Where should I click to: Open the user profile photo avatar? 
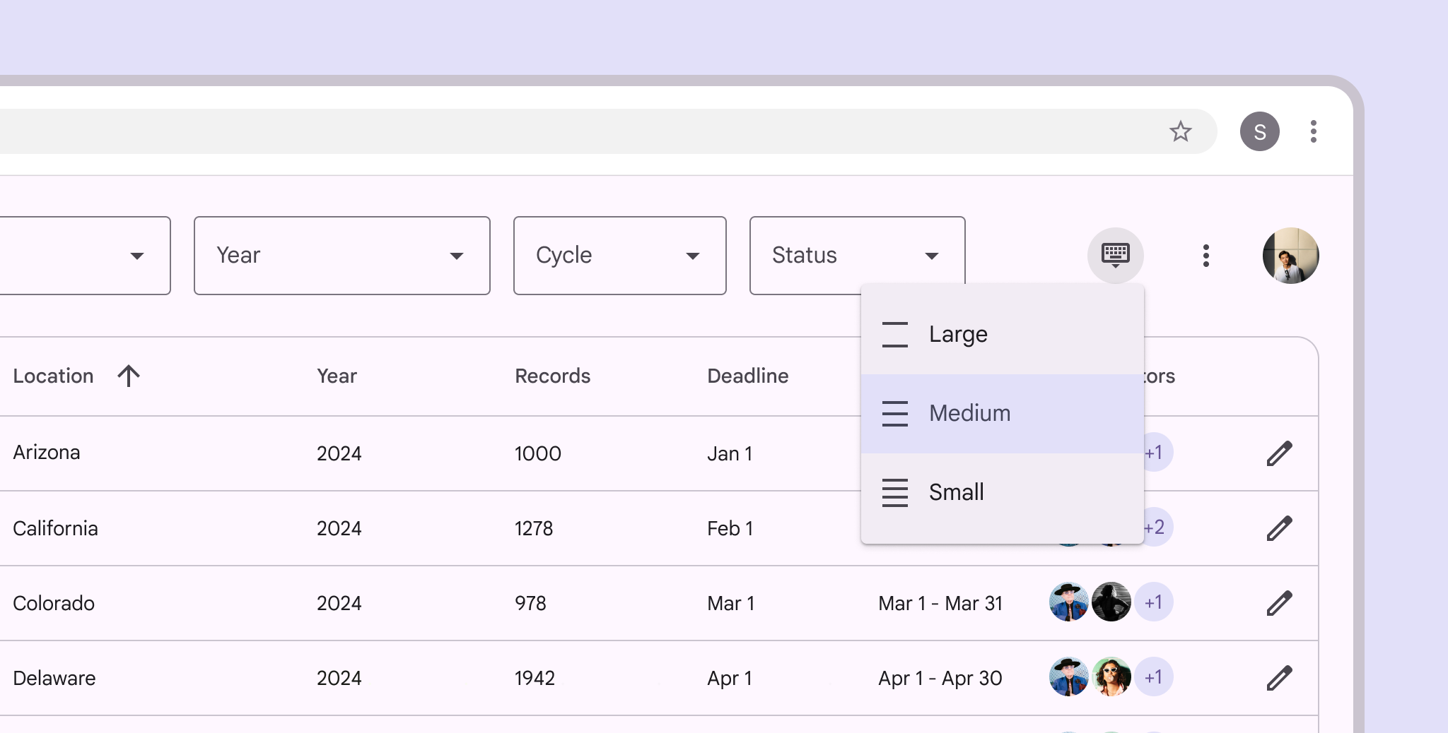[x=1290, y=255]
